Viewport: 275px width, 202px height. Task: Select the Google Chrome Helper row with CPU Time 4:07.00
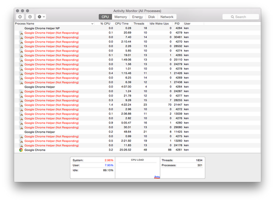coord(137,87)
